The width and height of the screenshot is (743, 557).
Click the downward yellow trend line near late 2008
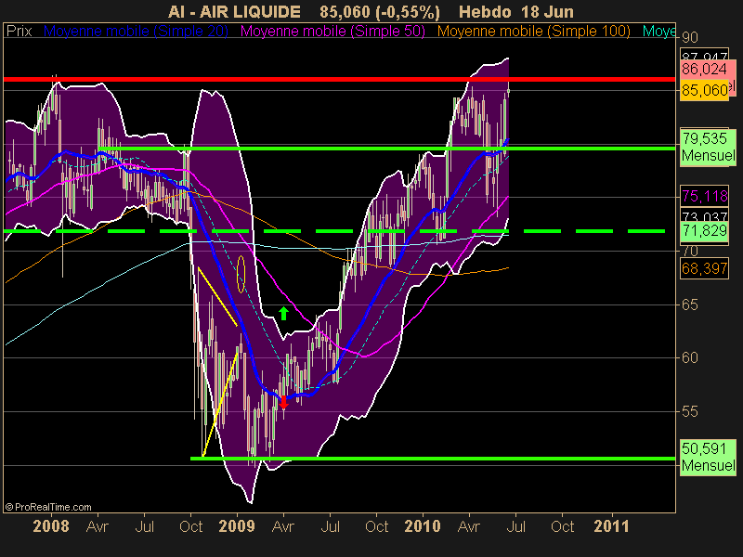coord(217,297)
